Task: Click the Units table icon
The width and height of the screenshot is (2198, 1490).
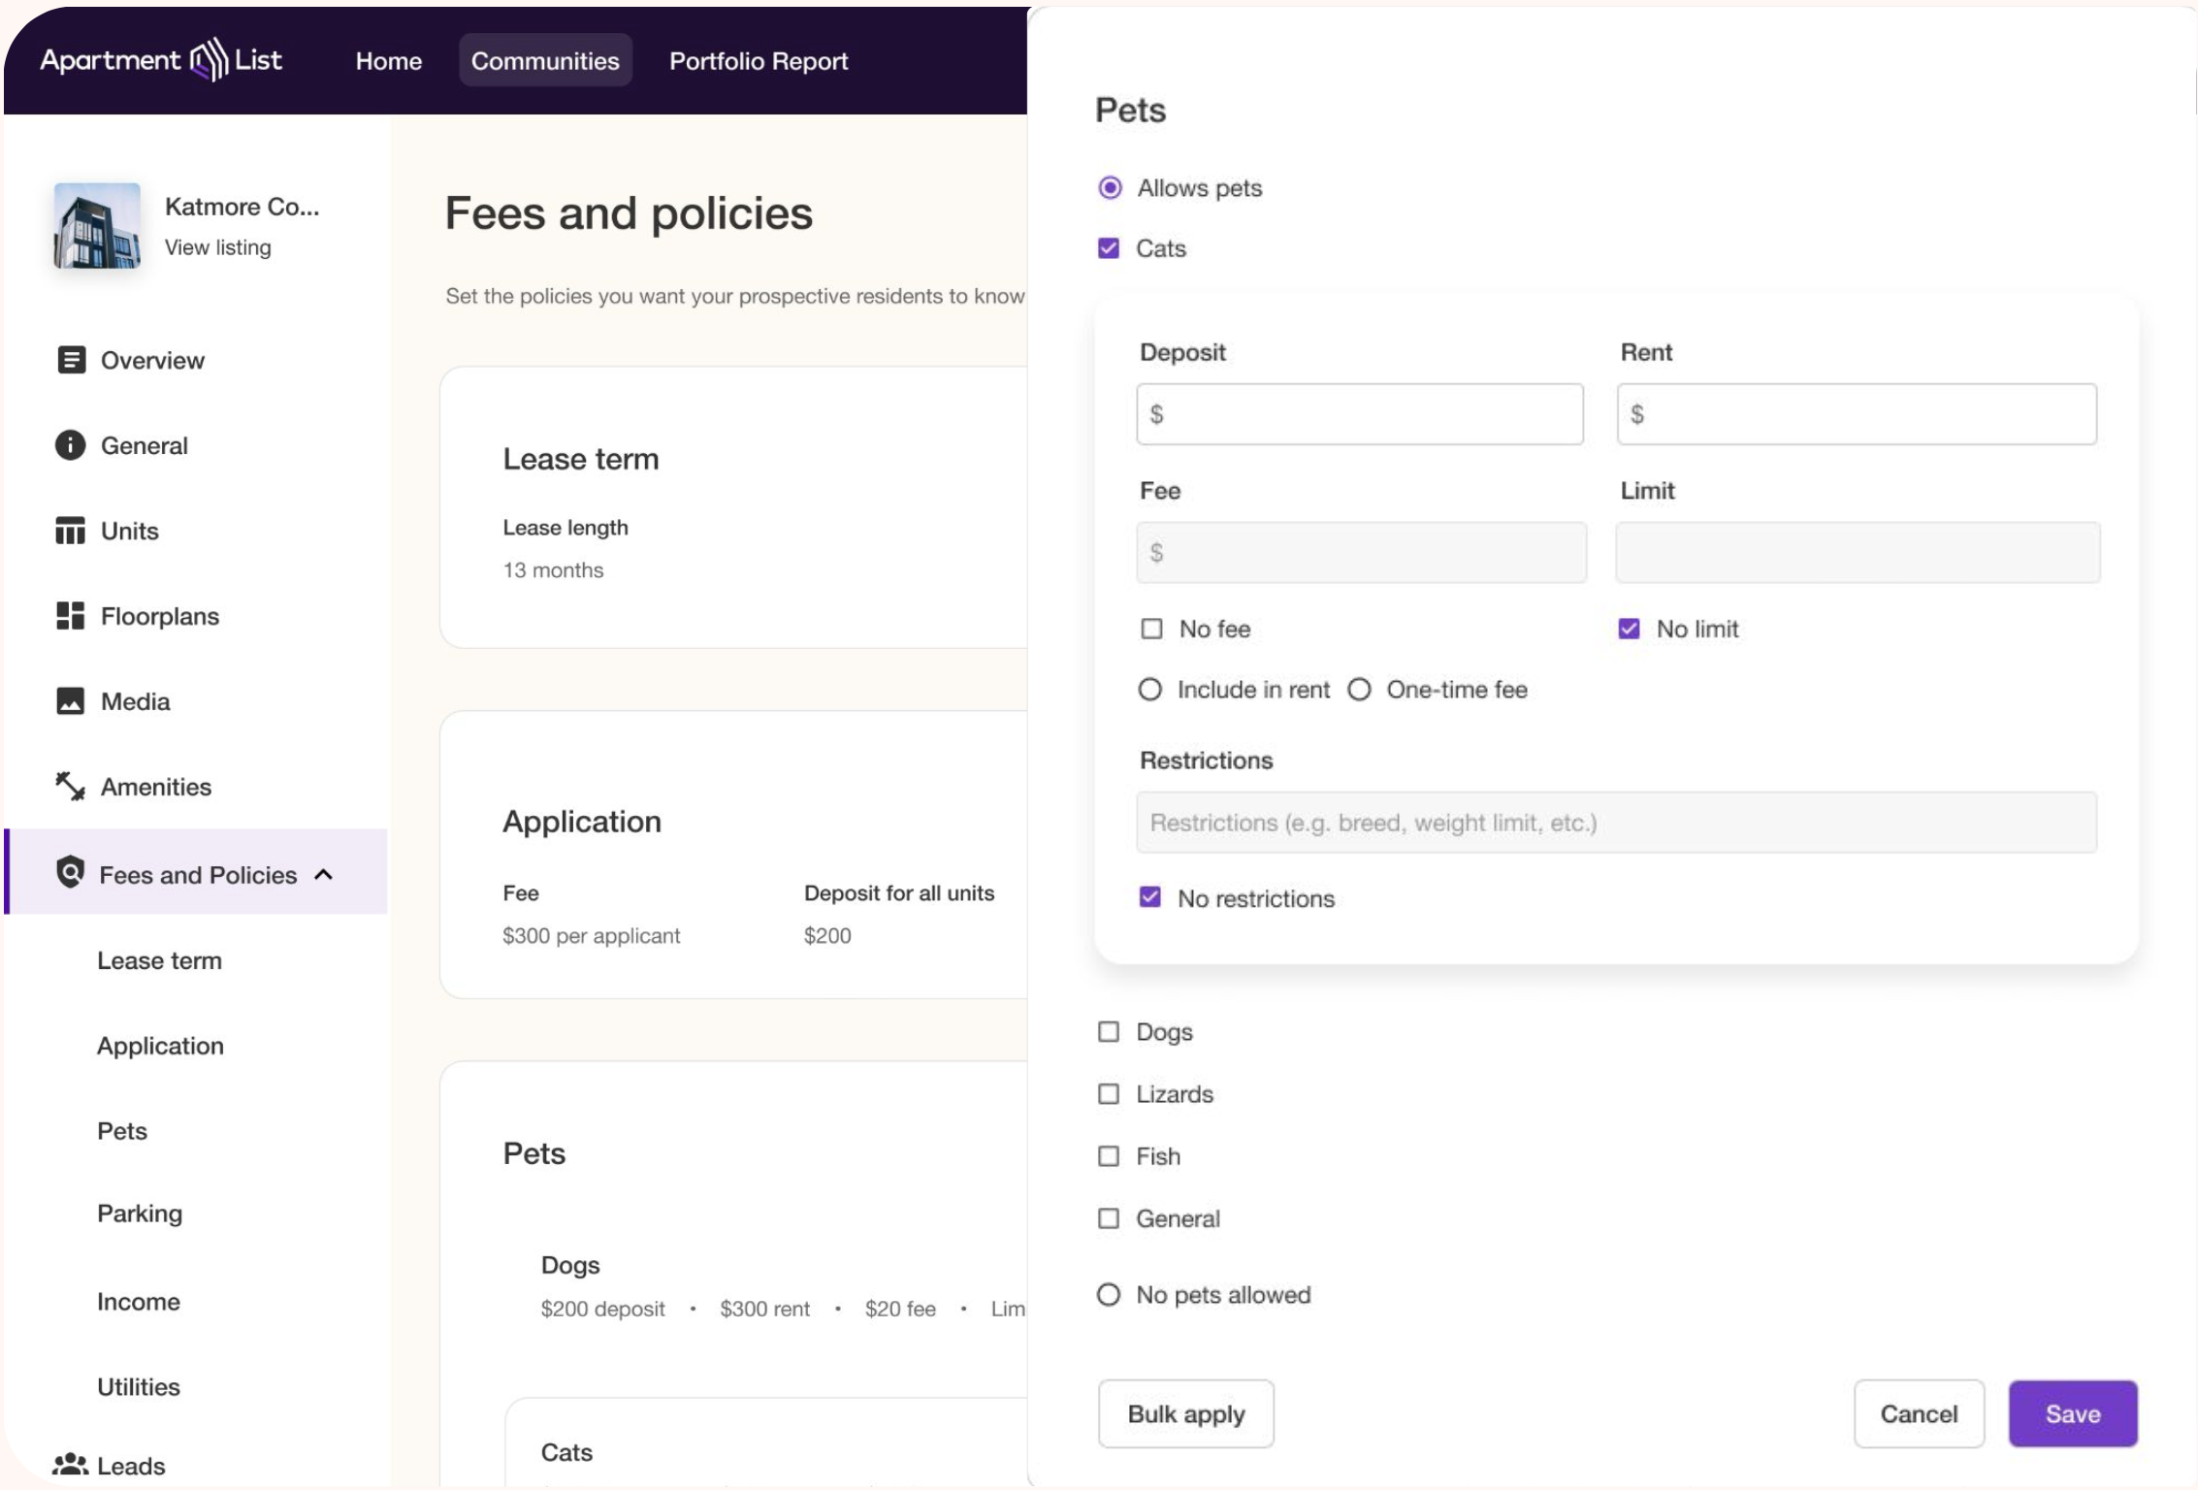Action: 70,531
